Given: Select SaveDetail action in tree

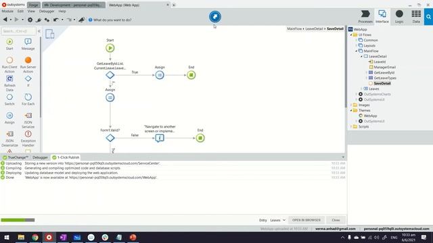Looking at the screenshot, I should [382, 84].
